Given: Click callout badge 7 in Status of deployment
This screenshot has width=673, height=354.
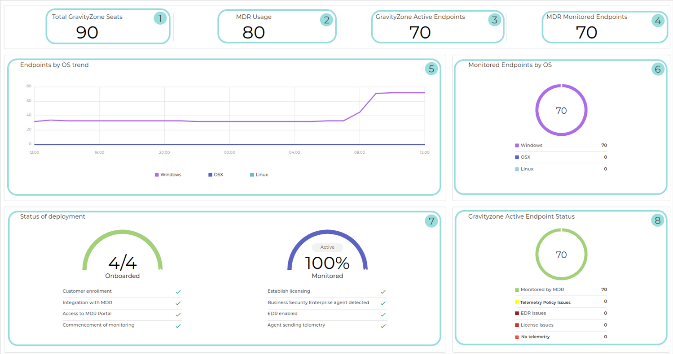Looking at the screenshot, I should click(x=431, y=220).
